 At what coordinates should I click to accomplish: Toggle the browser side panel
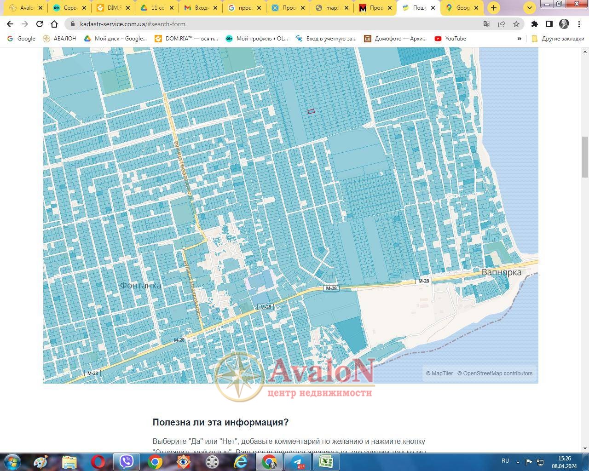click(x=549, y=24)
